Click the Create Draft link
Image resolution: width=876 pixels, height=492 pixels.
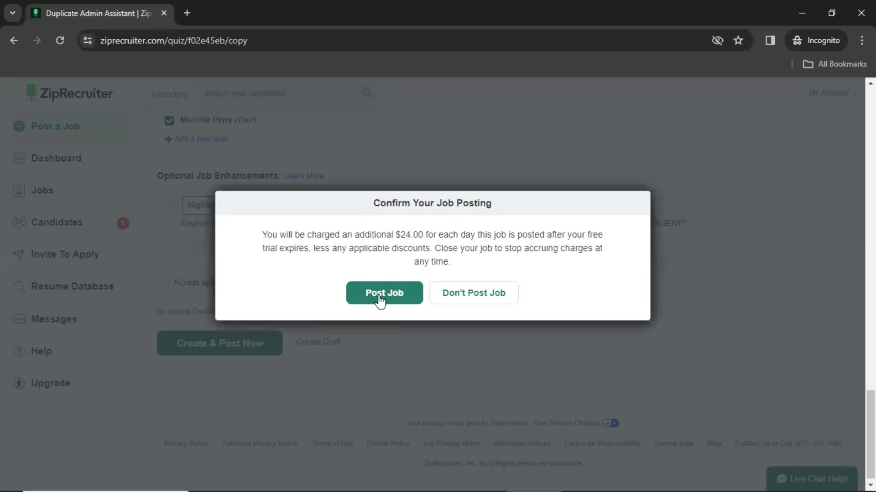click(318, 342)
